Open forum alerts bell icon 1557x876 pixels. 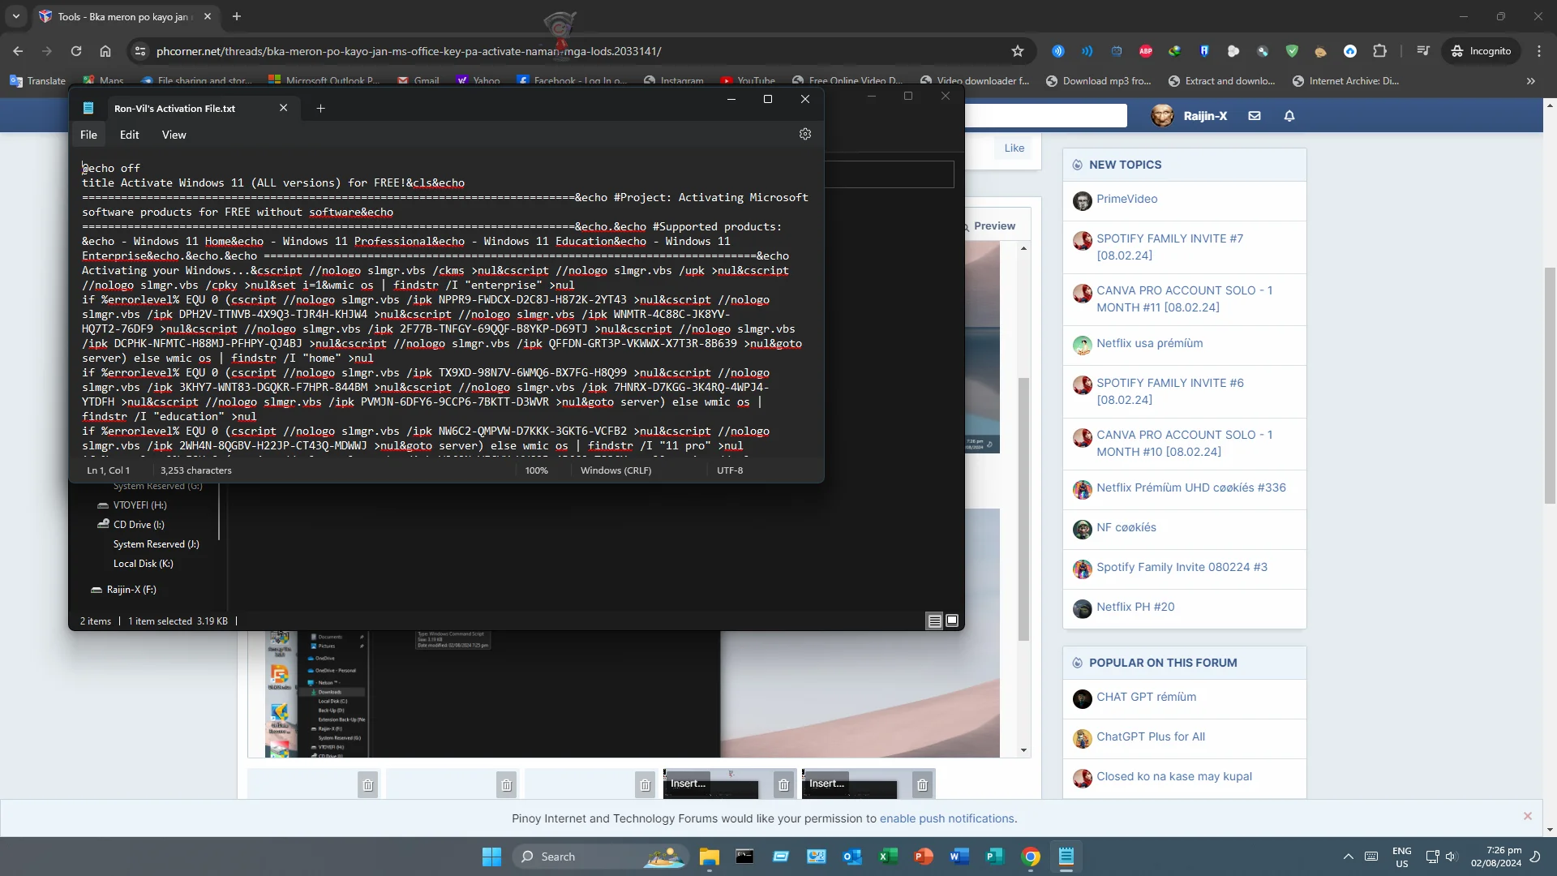click(1289, 116)
